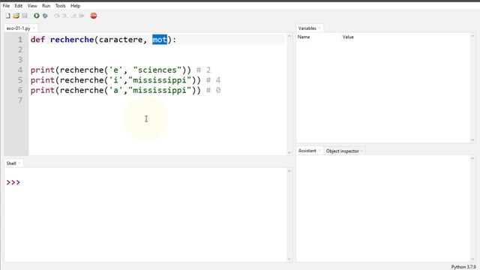Close the Assistant tab

click(319, 151)
